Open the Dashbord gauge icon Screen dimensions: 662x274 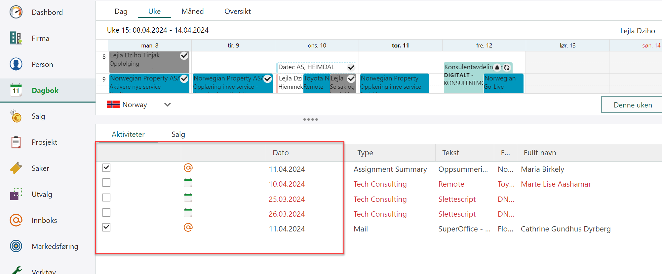16,12
